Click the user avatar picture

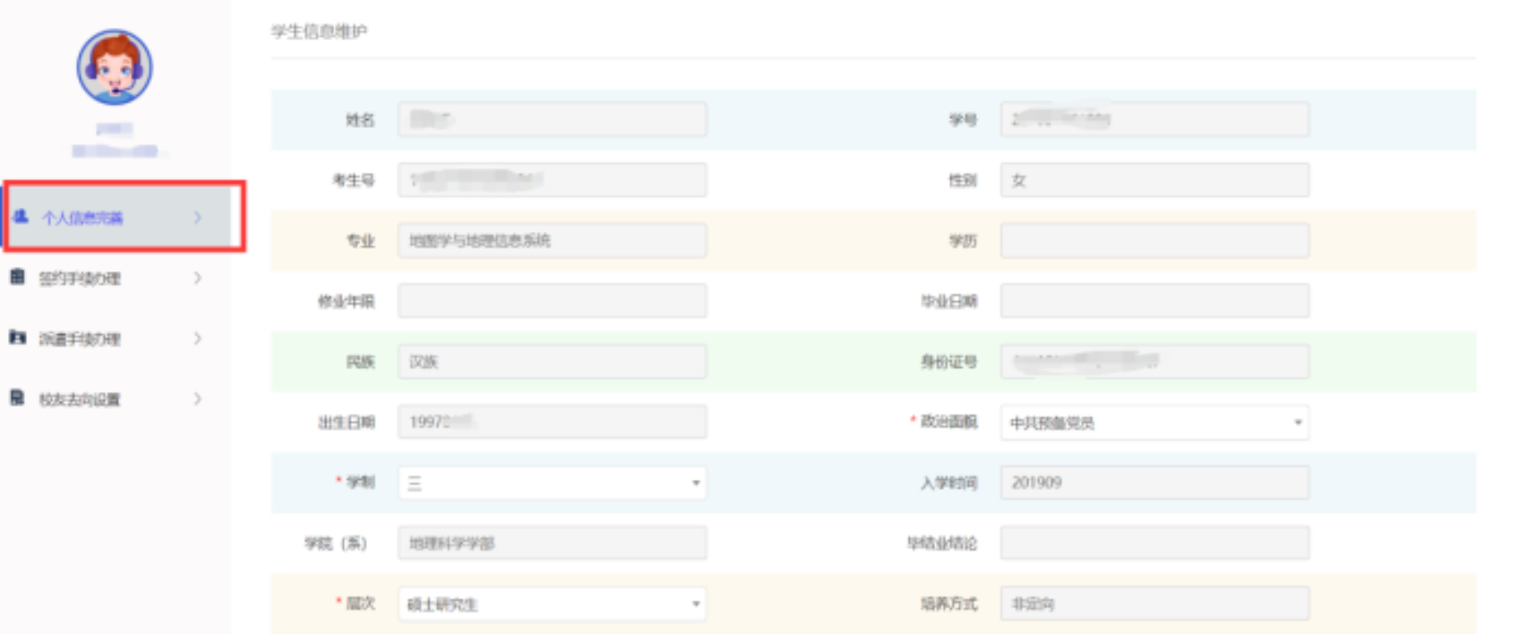(114, 68)
